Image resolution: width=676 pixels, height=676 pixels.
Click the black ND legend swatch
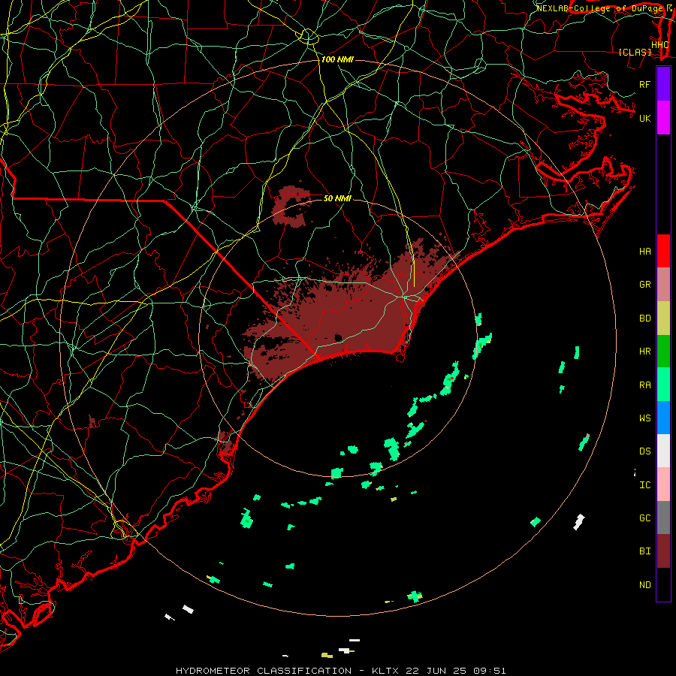pos(663,584)
